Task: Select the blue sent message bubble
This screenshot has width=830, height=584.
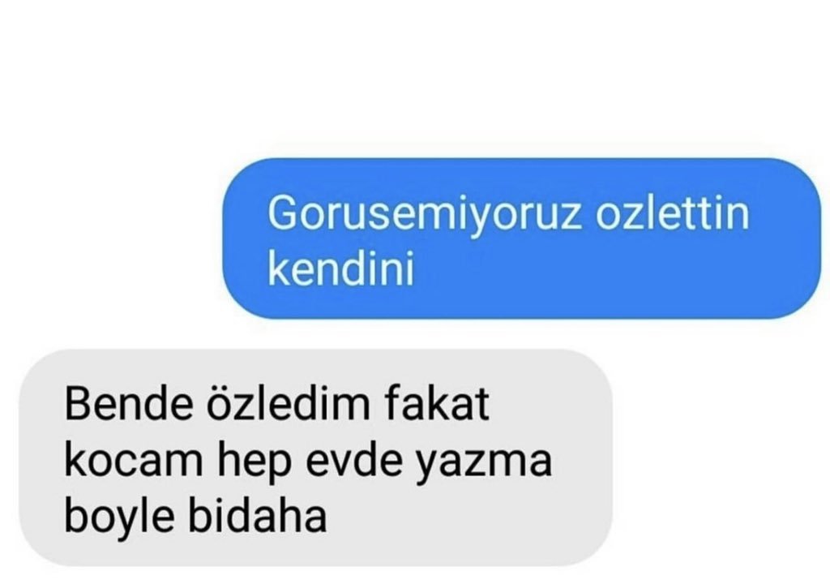Action: pos(521,238)
